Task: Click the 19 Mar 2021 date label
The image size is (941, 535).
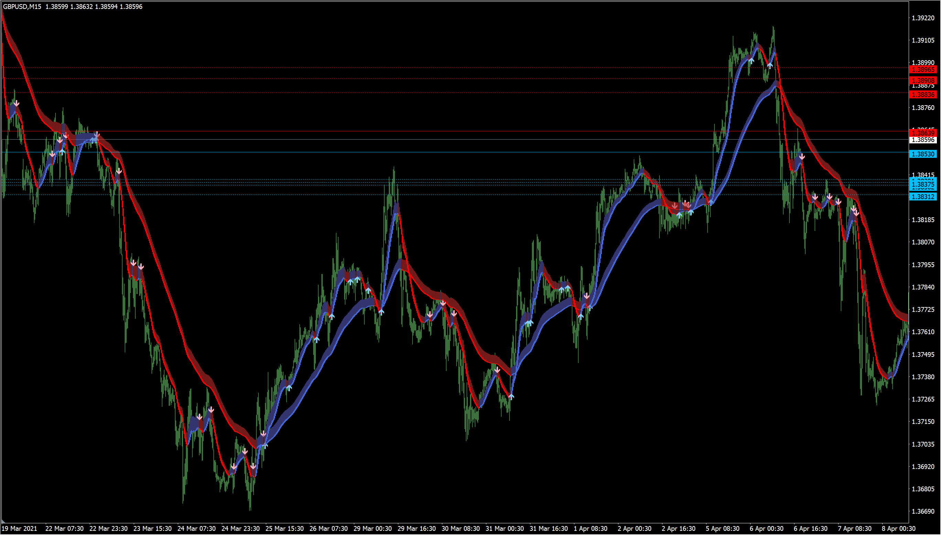Action: [x=20, y=529]
